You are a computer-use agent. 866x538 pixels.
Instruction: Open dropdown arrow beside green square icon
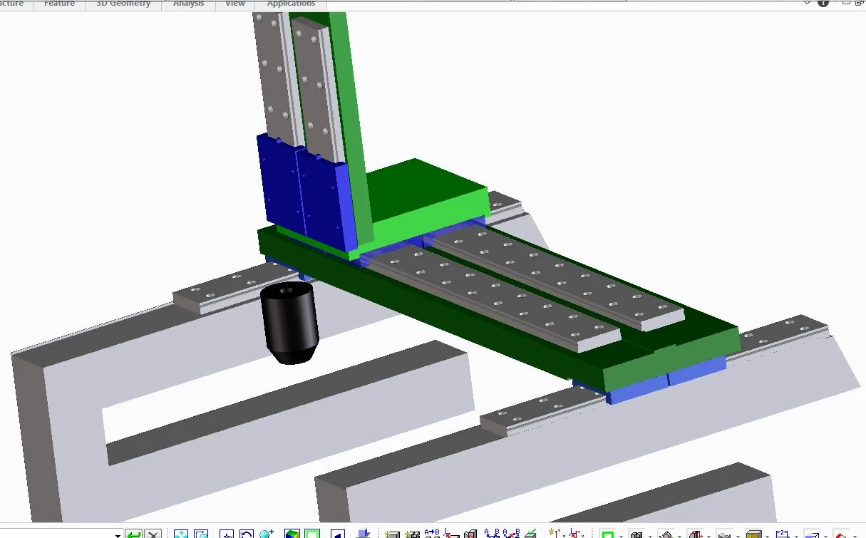[x=622, y=536]
